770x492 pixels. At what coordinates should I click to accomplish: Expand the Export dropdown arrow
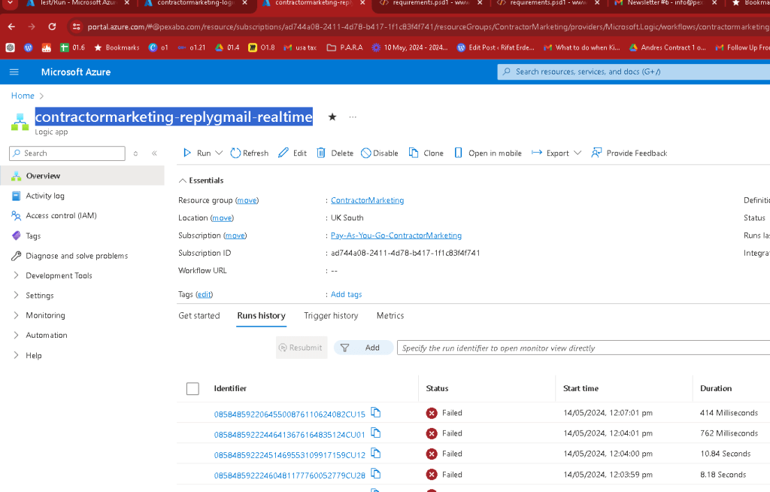tap(577, 153)
